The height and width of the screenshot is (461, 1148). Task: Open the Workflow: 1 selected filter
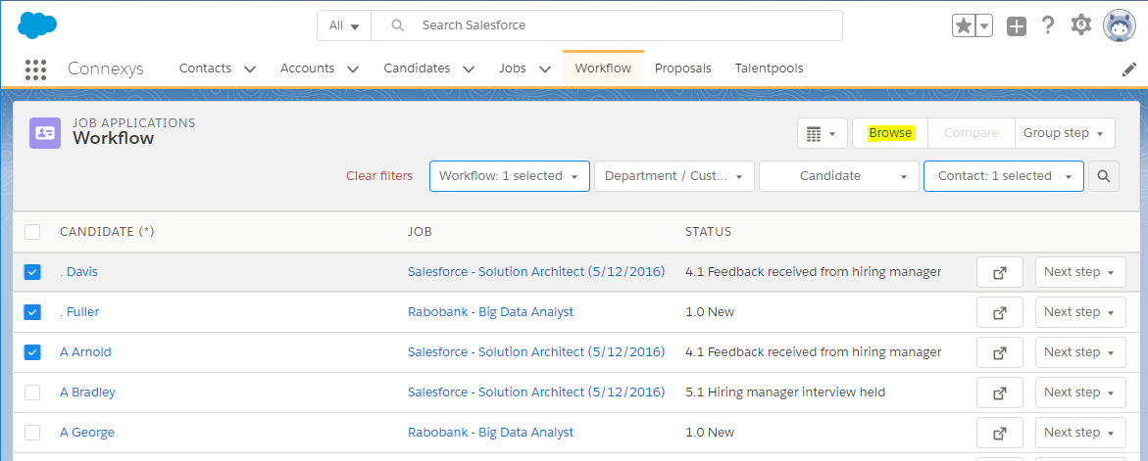pyautogui.click(x=510, y=176)
